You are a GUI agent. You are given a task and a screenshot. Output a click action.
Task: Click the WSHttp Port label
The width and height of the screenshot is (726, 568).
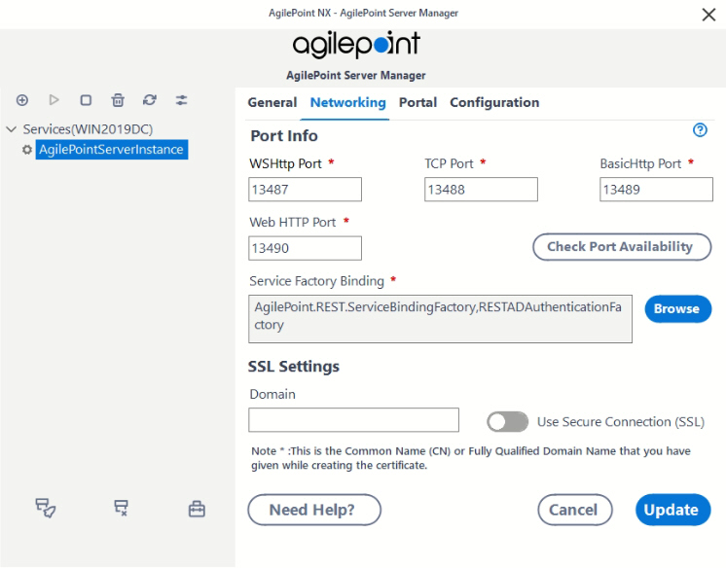[x=285, y=163]
